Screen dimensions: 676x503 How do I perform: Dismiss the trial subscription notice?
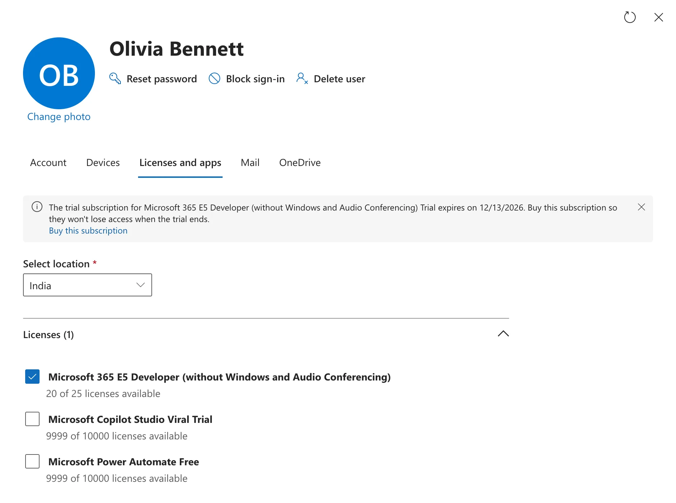pos(641,207)
